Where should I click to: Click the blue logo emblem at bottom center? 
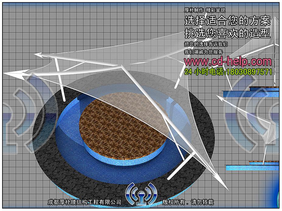tap(142, 194)
